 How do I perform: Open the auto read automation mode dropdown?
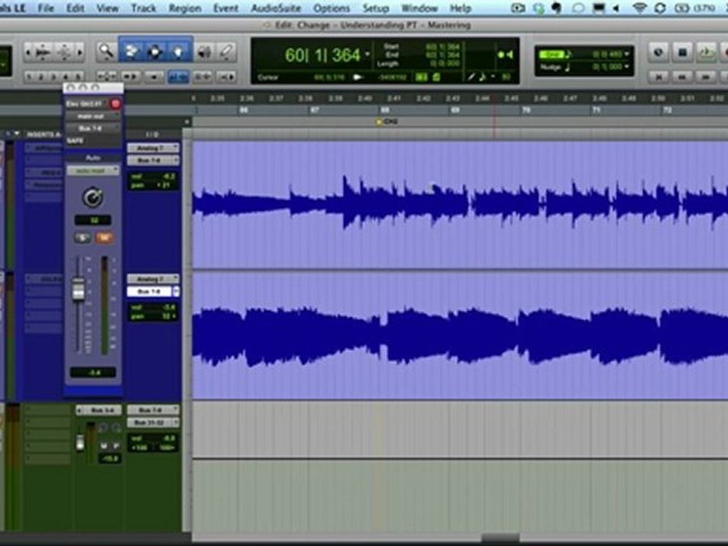coord(93,171)
